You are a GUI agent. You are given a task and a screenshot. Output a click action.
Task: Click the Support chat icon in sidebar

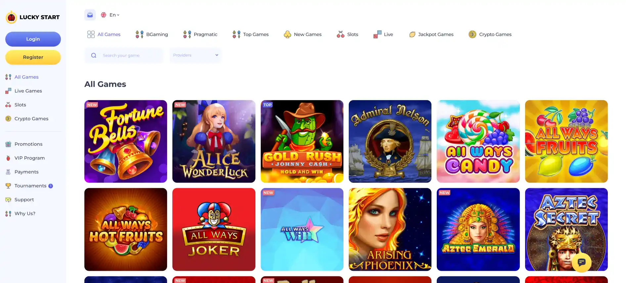pos(8,199)
